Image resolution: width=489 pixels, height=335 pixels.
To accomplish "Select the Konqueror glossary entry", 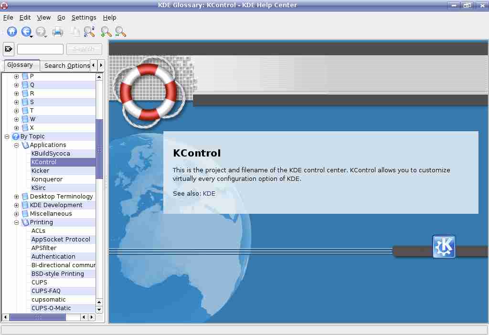I will click(47, 179).
